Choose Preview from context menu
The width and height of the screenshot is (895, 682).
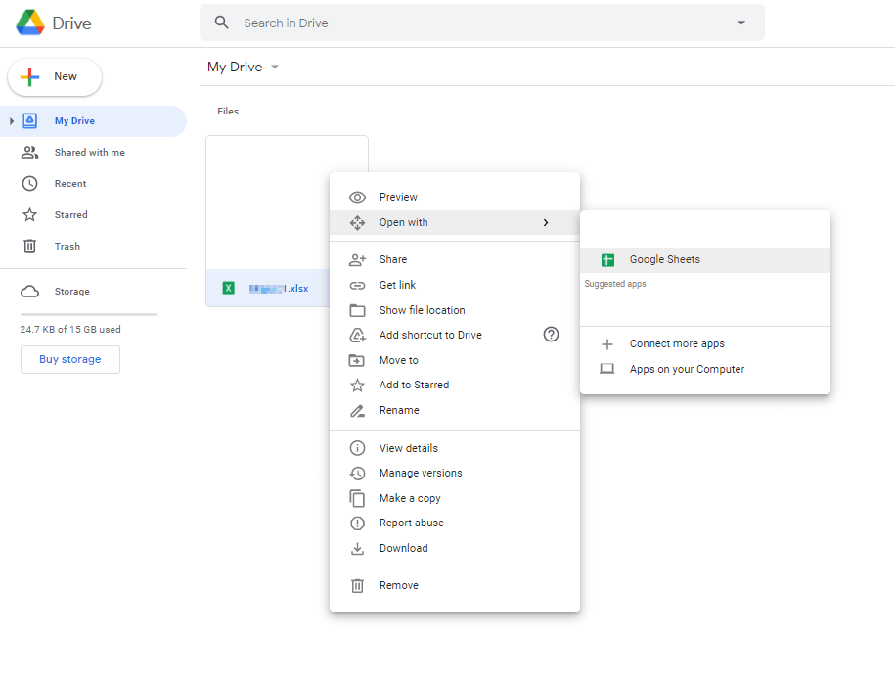[455, 197]
